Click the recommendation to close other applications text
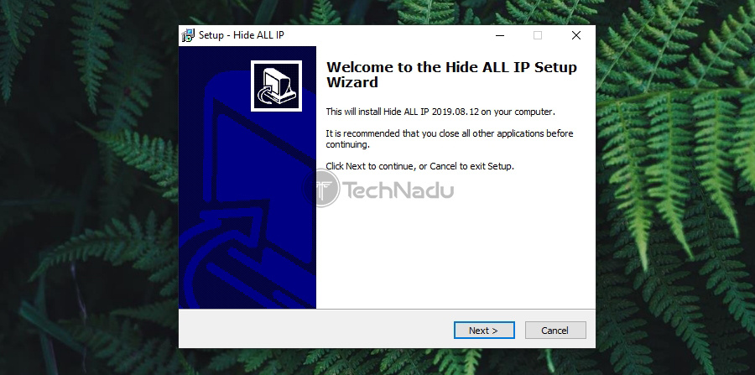The width and height of the screenshot is (755, 375). click(x=450, y=138)
